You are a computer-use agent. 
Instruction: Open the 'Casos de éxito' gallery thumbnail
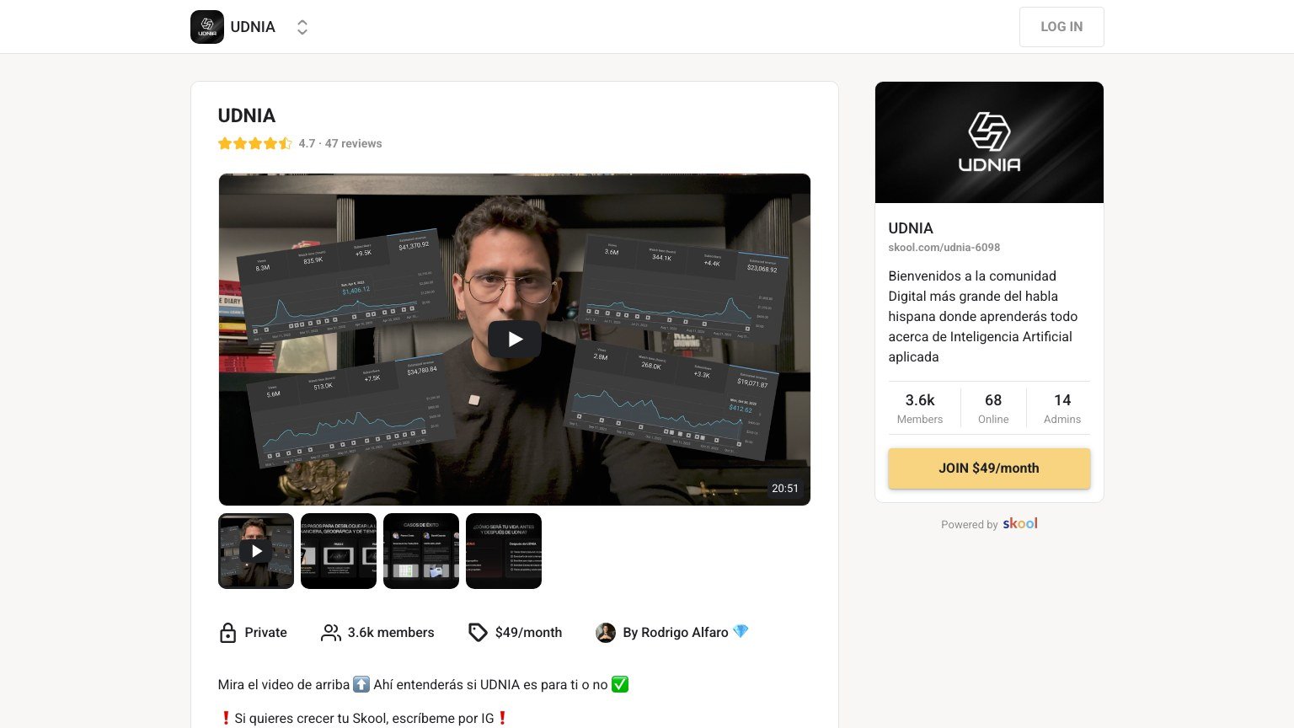point(421,551)
